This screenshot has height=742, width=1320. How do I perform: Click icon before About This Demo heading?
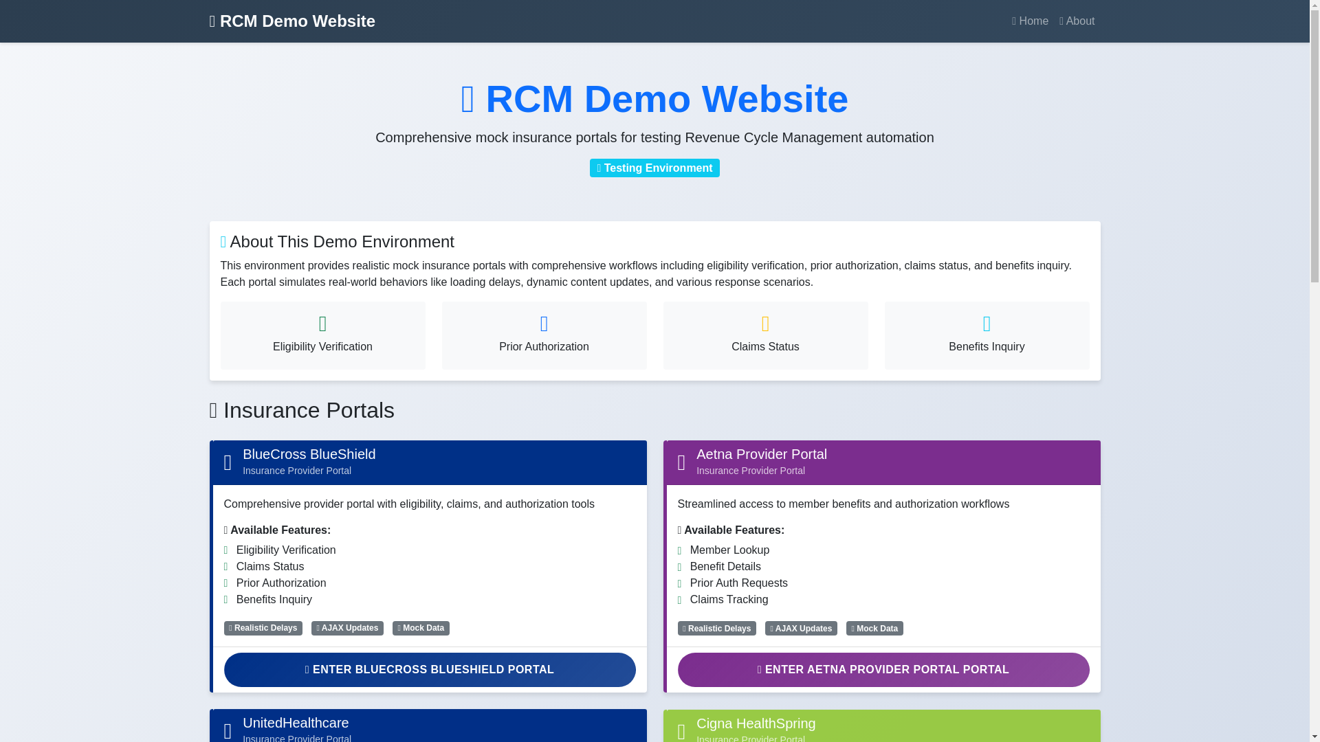click(x=223, y=242)
